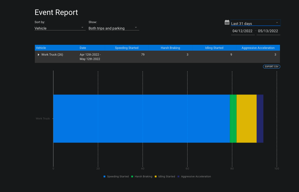This screenshot has height=192, width=299.
Task: Click the blue Speeding Started bar segment
Action: coord(141,119)
